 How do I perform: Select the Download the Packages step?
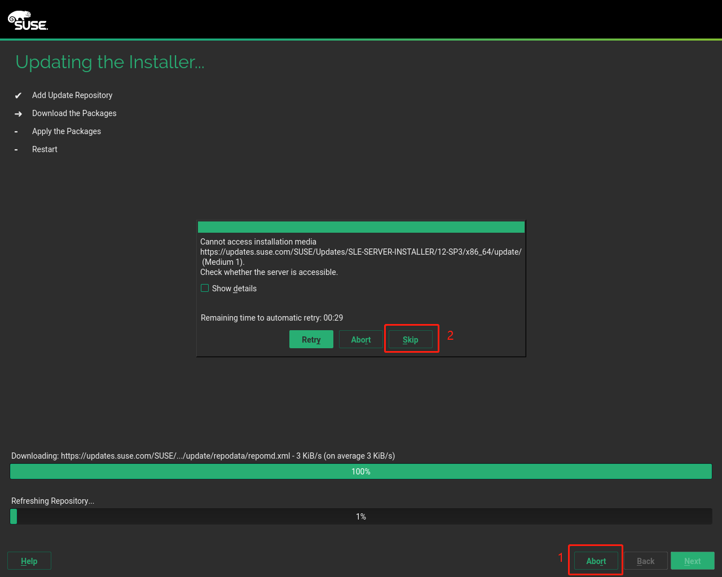[74, 113]
